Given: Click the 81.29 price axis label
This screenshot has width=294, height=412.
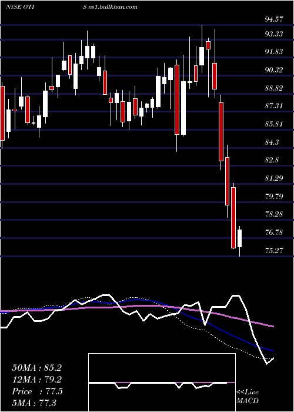Looking at the screenshot, I should pyautogui.click(x=275, y=178).
